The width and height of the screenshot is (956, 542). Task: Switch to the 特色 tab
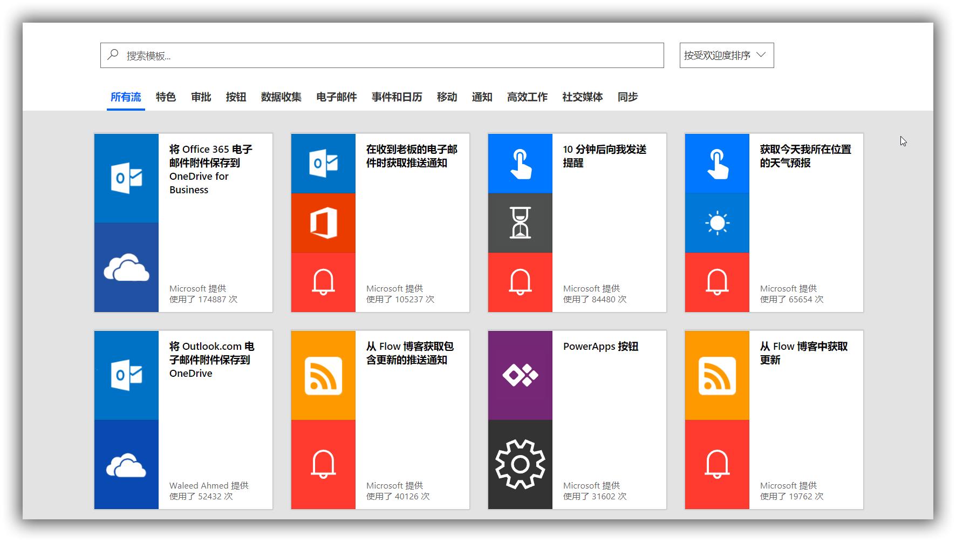coord(166,97)
